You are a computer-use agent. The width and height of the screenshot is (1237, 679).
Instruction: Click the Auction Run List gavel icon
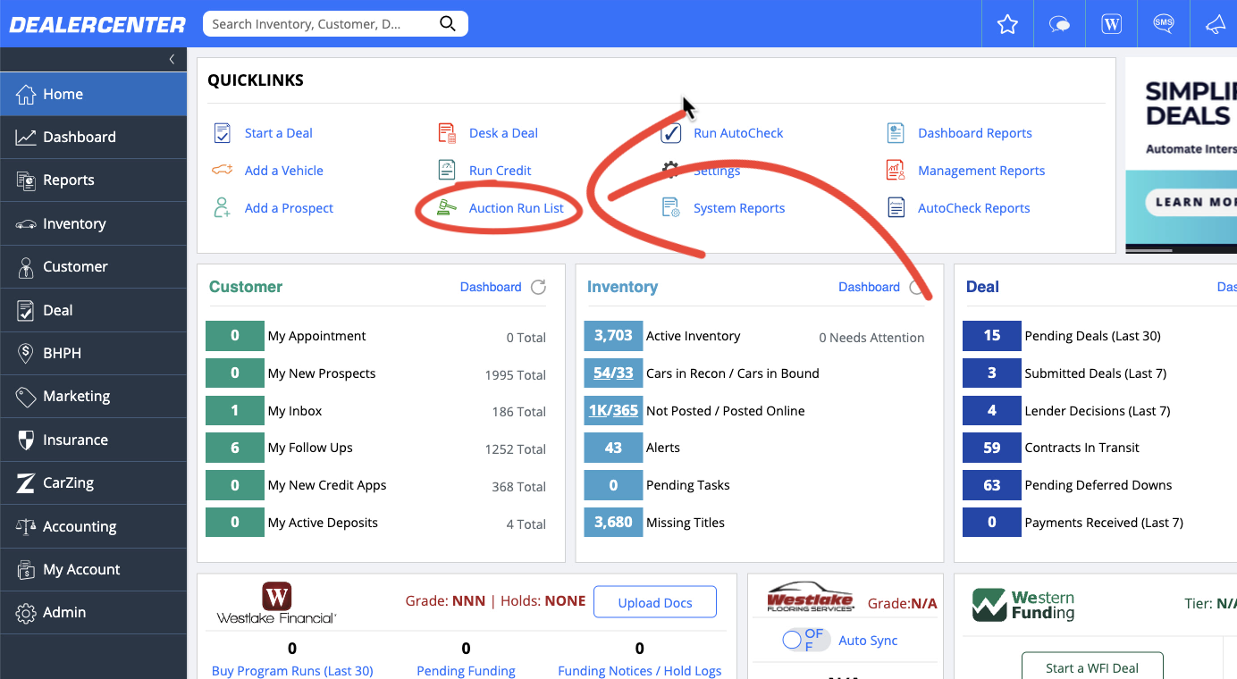pyautogui.click(x=446, y=207)
